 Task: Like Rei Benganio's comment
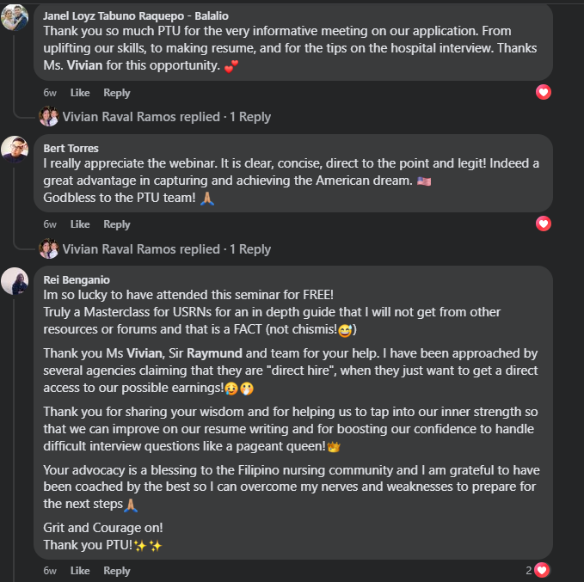[80, 571]
